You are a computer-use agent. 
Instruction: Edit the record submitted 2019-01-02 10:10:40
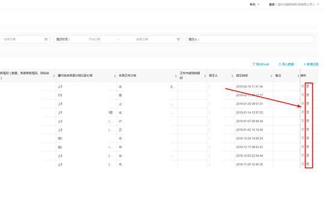coord(303,130)
